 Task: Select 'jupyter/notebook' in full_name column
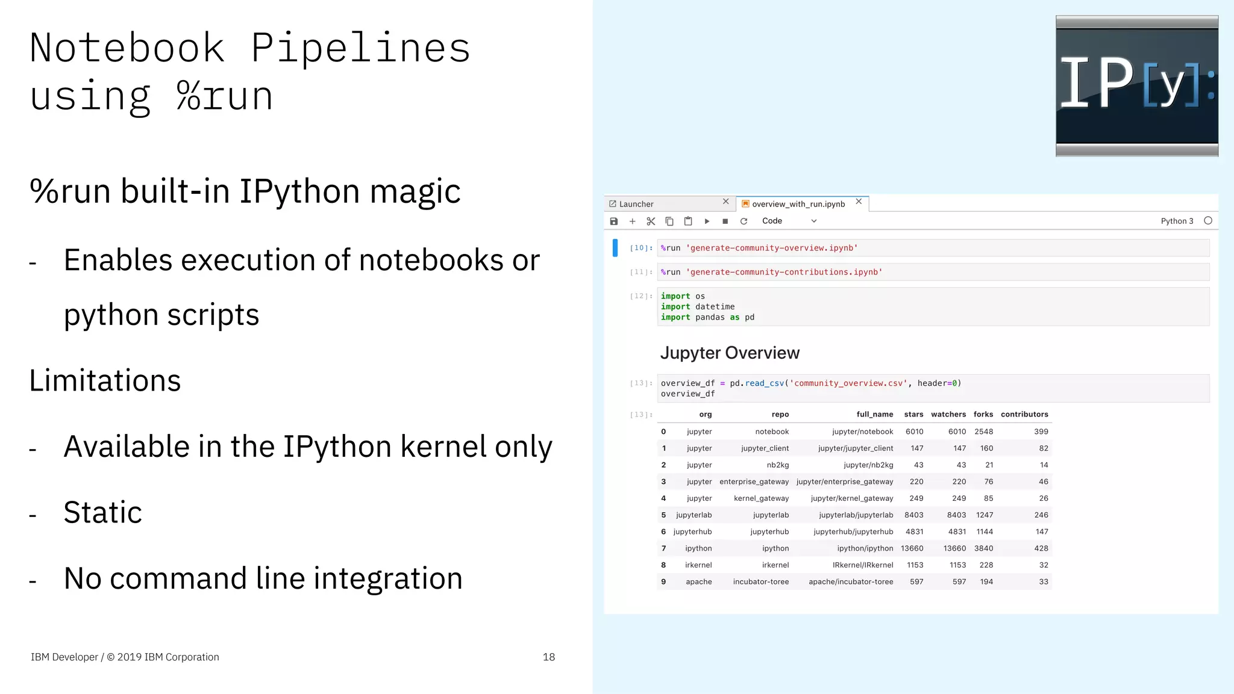(863, 432)
